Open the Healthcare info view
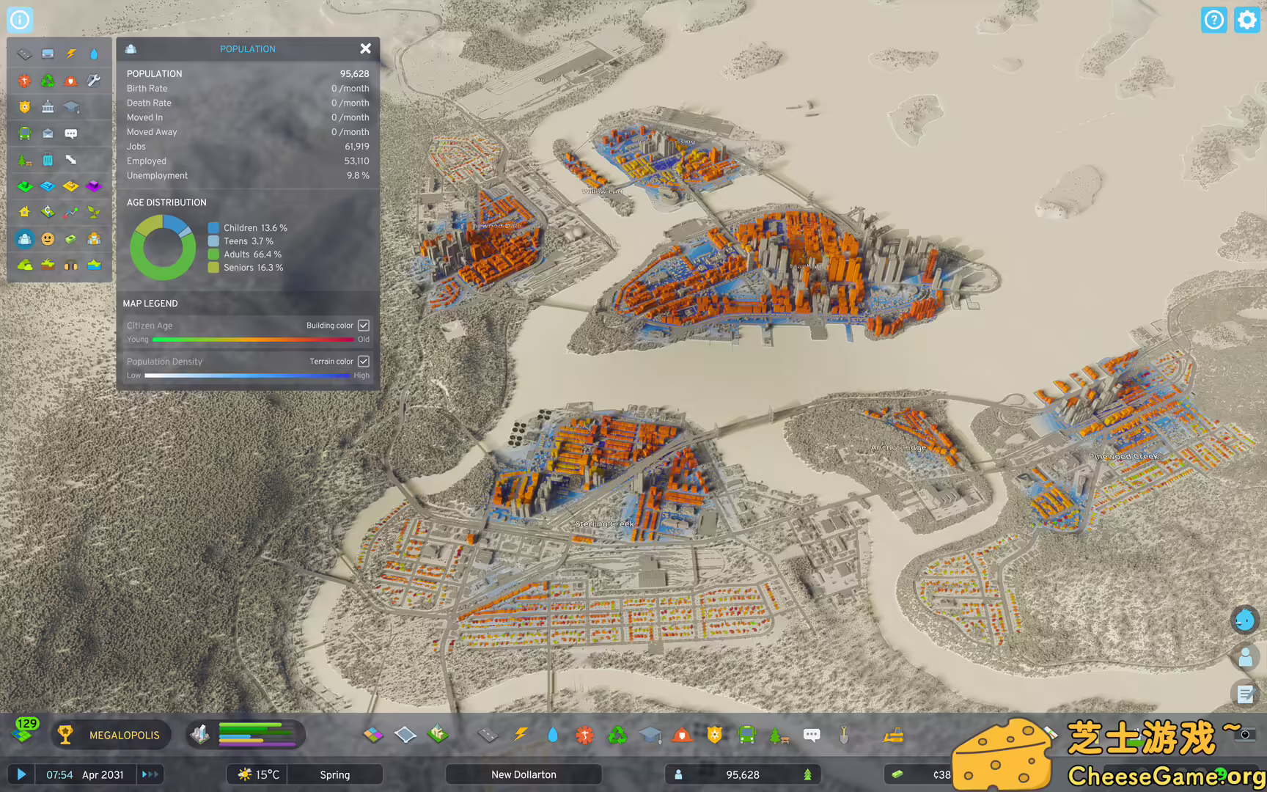The height and width of the screenshot is (792, 1267). pyautogui.click(x=24, y=80)
